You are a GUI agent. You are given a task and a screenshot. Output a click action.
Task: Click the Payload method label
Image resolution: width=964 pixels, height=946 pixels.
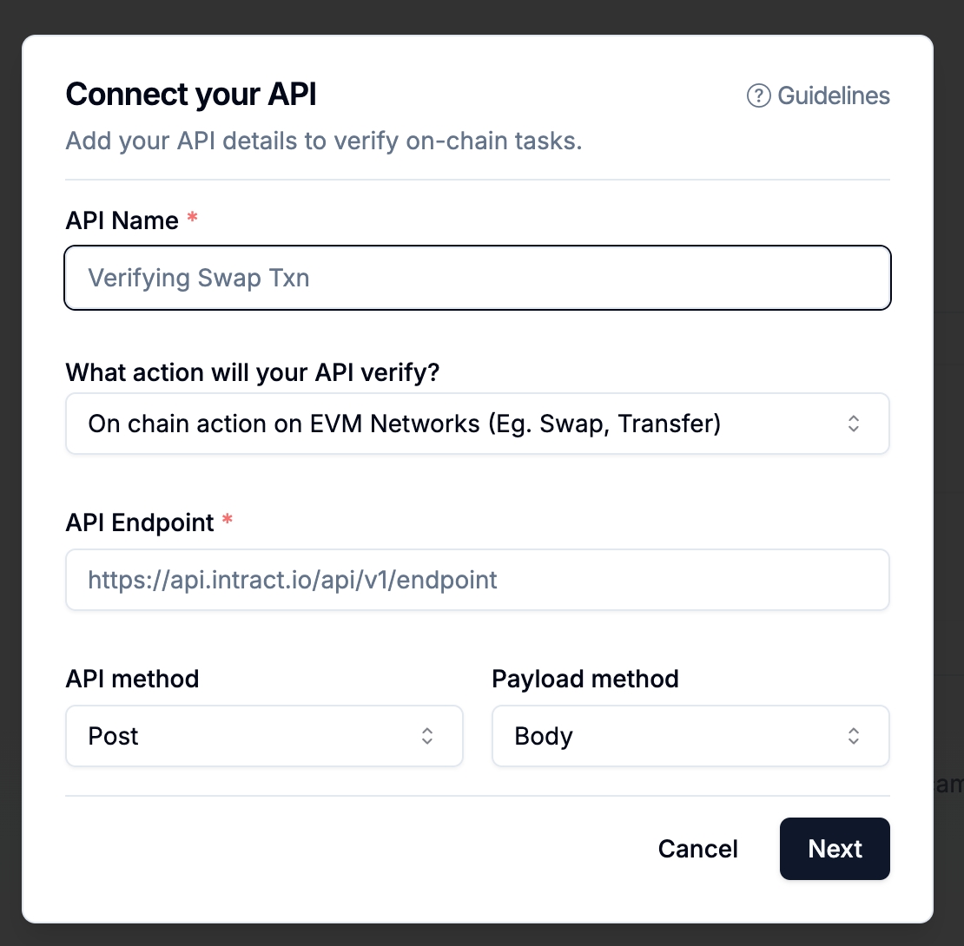click(x=585, y=679)
